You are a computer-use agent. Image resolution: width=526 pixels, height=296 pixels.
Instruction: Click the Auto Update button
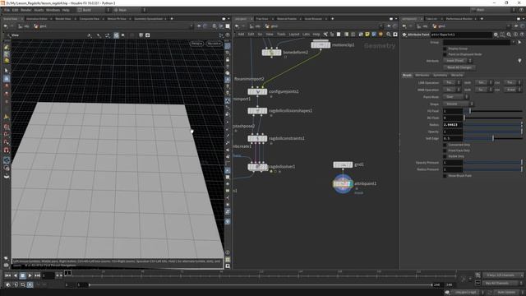506,293
